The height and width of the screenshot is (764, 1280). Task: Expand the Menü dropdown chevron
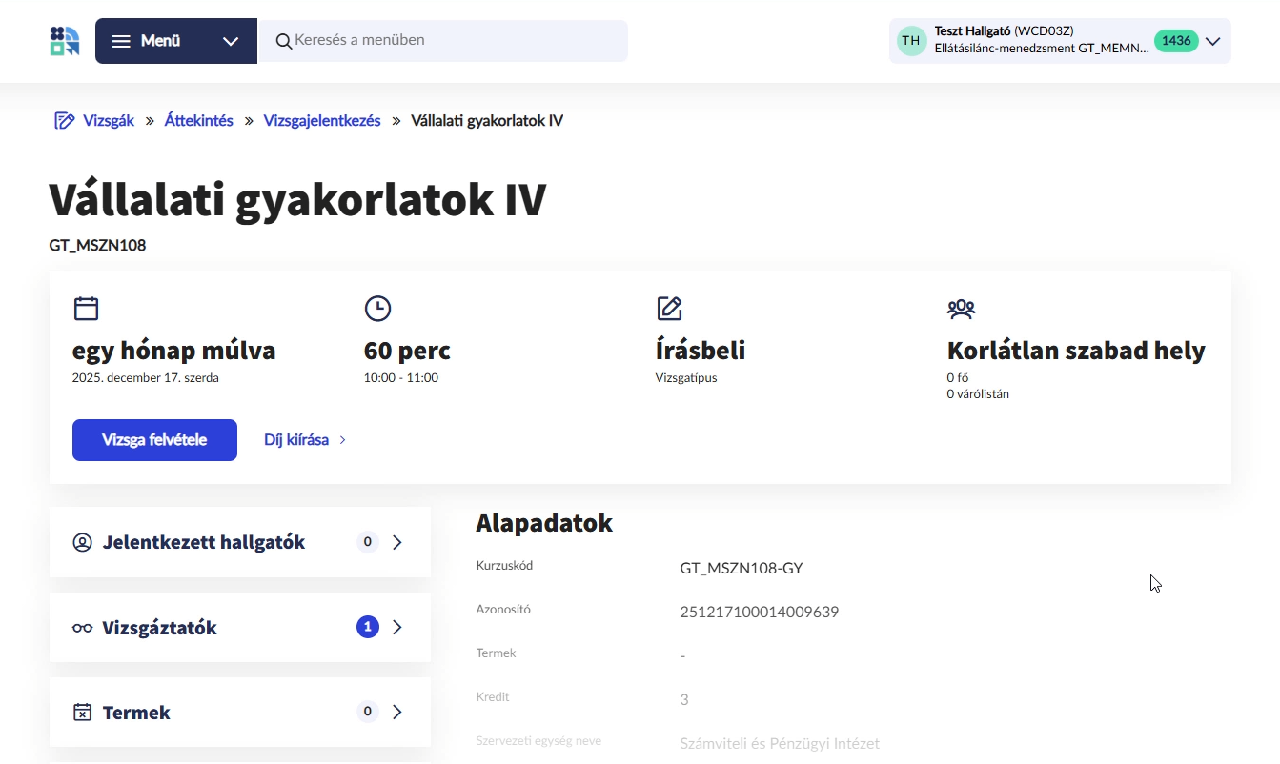coord(230,40)
